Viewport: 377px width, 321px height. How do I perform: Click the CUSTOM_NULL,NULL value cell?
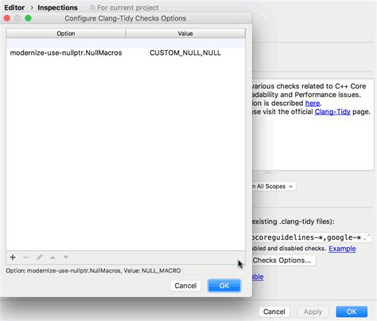click(185, 53)
